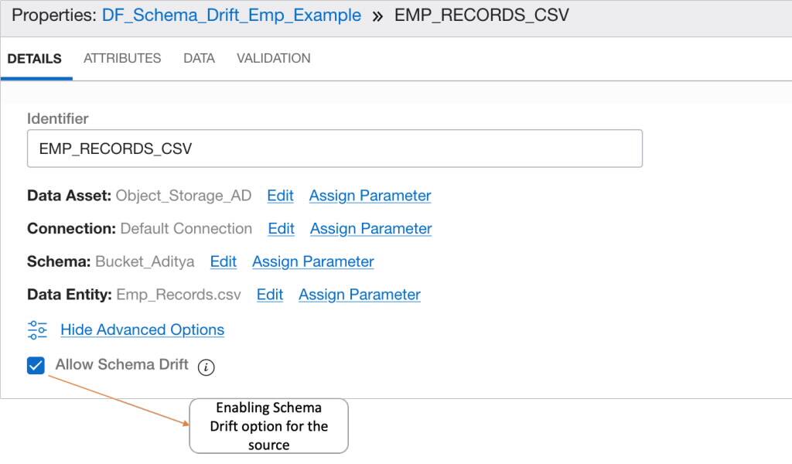Click inside the Identifier text field
The height and width of the screenshot is (464, 792).
click(333, 148)
